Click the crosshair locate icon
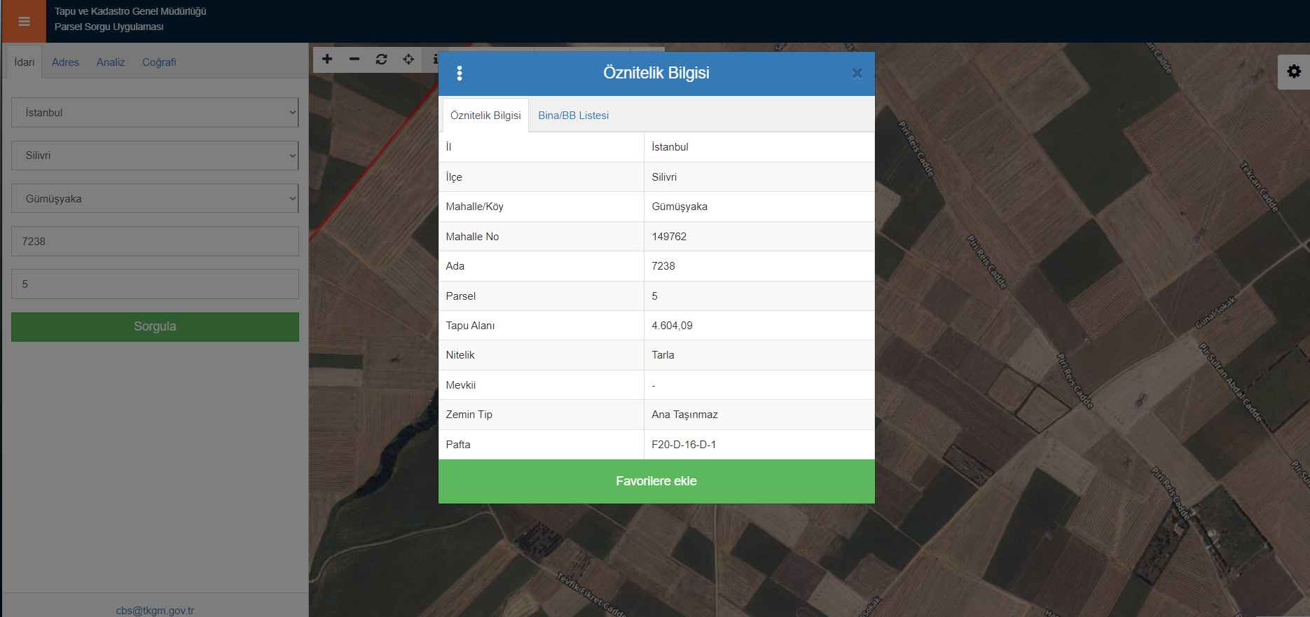 pyautogui.click(x=408, y=60)
